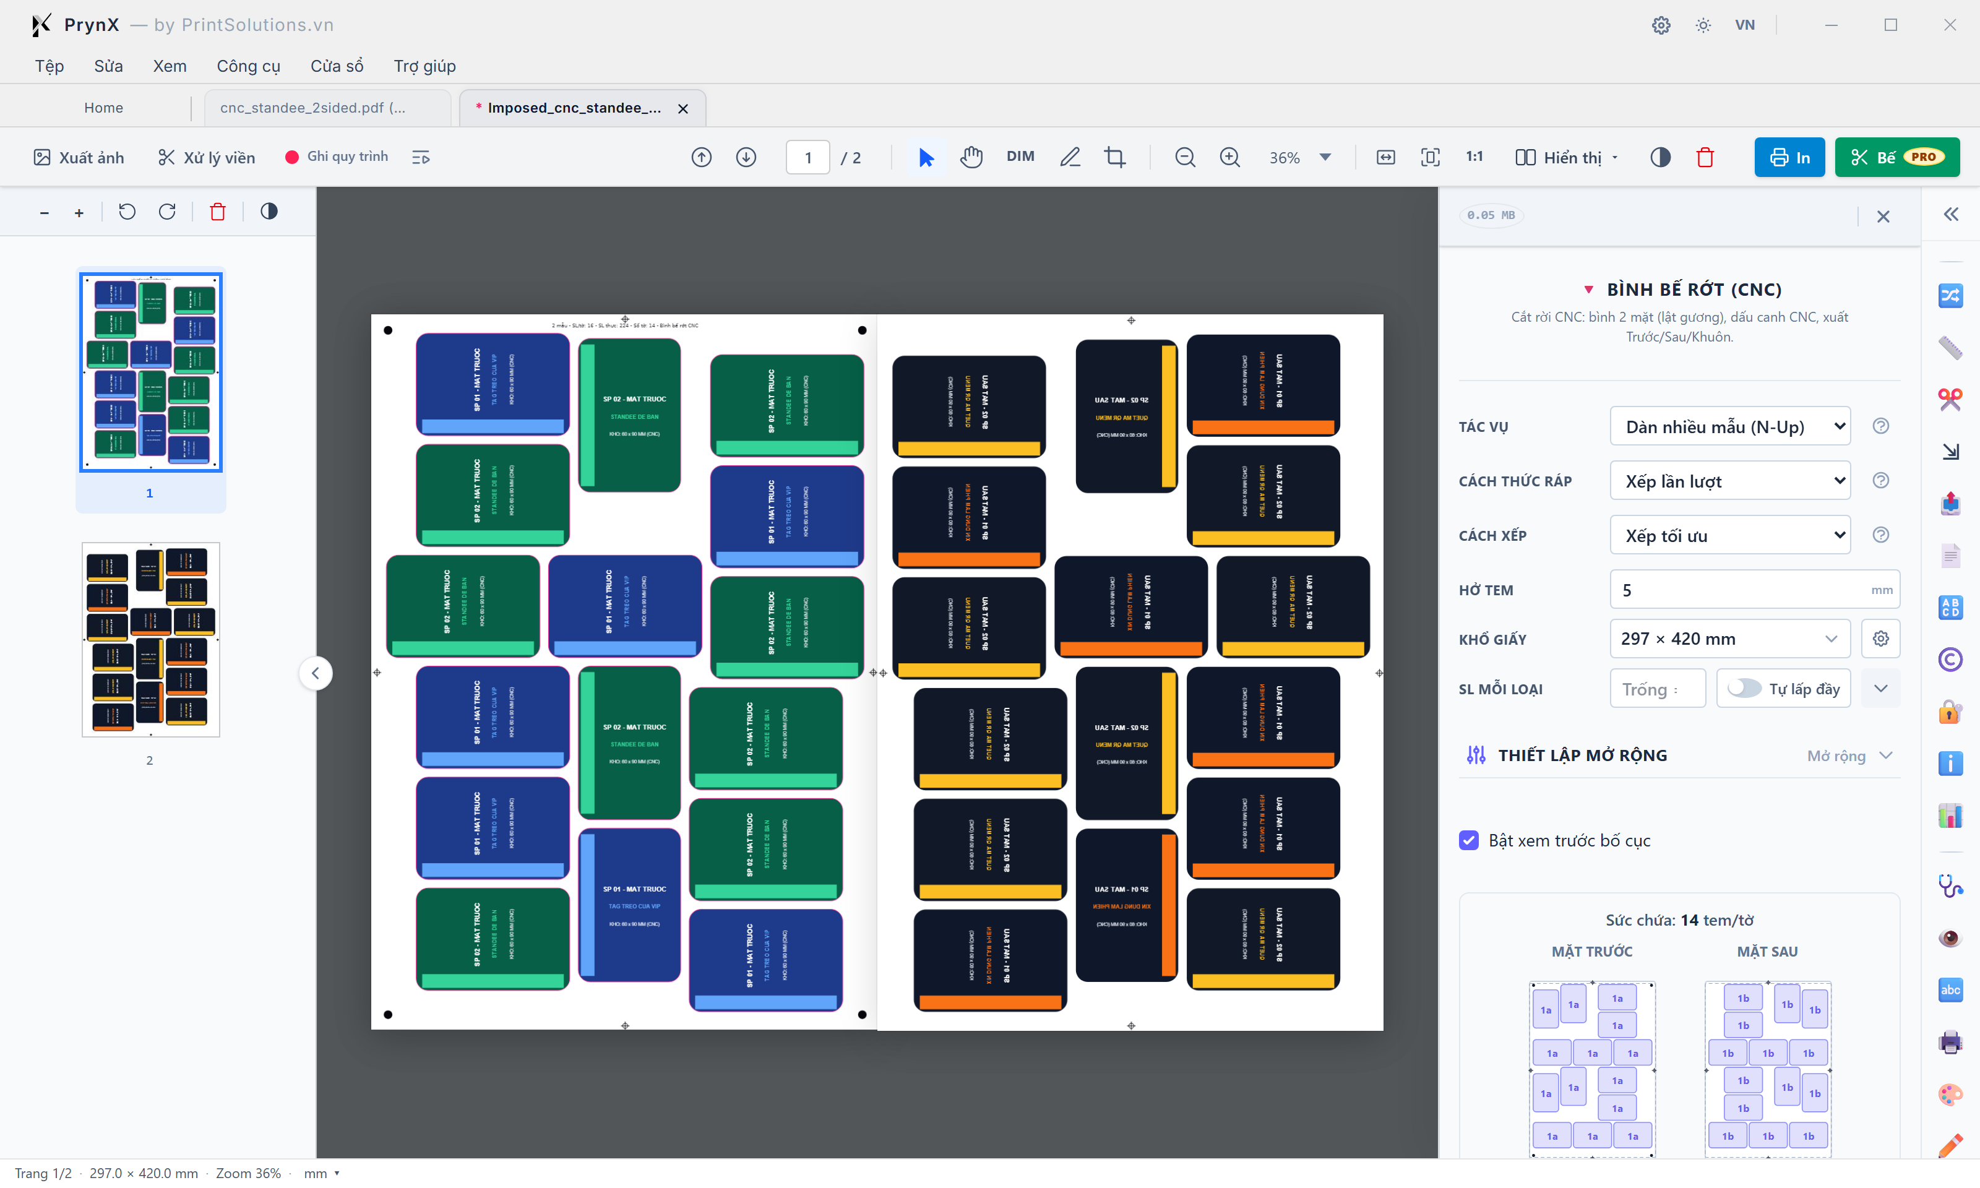Go to next page arrow down
Image resolution: width=1980 pixels, height=1188 pixels.
(746, 157)
